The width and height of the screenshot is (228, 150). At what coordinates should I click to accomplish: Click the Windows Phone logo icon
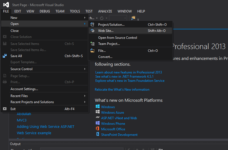98,123
